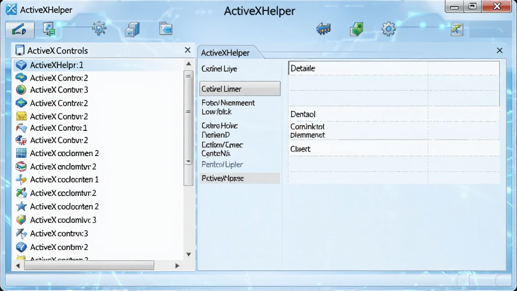
Task: Click the Cetinel Liye label
Action: click(x=219, y=69)
